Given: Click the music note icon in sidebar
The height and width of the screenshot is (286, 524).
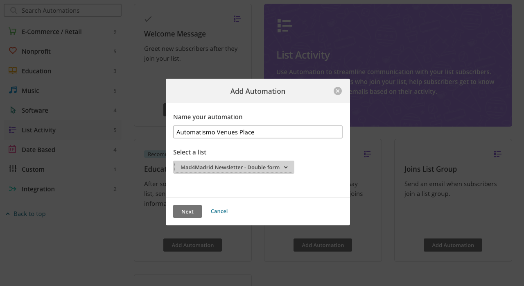Looking at the screenshot, I should (12, 90).
